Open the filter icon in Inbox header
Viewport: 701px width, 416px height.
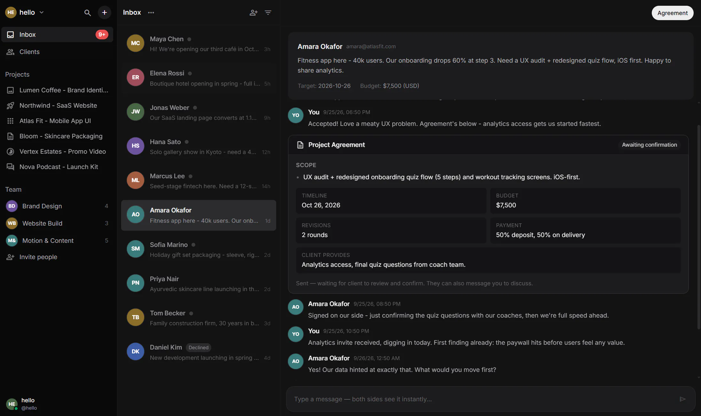(x=268, y=12)
